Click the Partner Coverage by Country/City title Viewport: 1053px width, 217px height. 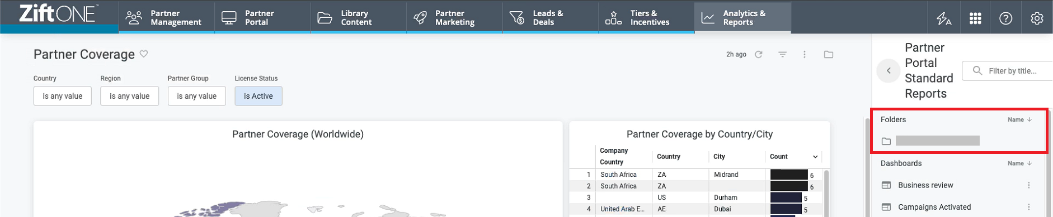(x=699, y=134)
